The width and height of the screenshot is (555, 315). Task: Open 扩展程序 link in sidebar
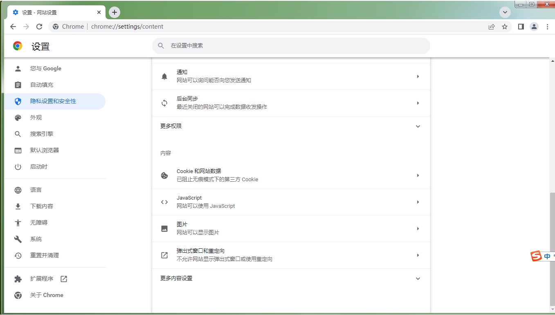click(x=55, y=279)
